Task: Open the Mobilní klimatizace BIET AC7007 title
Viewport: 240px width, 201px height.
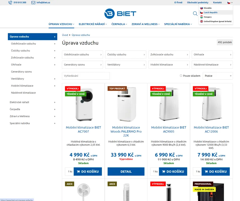Action: pos(83,129)
